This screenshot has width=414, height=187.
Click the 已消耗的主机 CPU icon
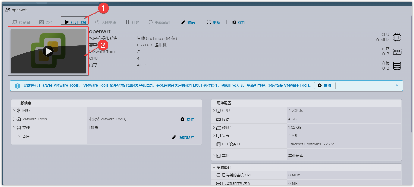[218, 175]
